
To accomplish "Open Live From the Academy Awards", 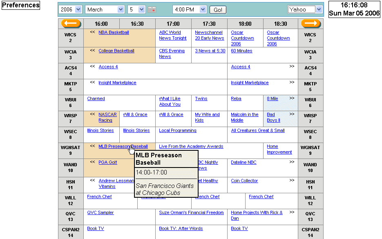I will click(x=191, y=146).
